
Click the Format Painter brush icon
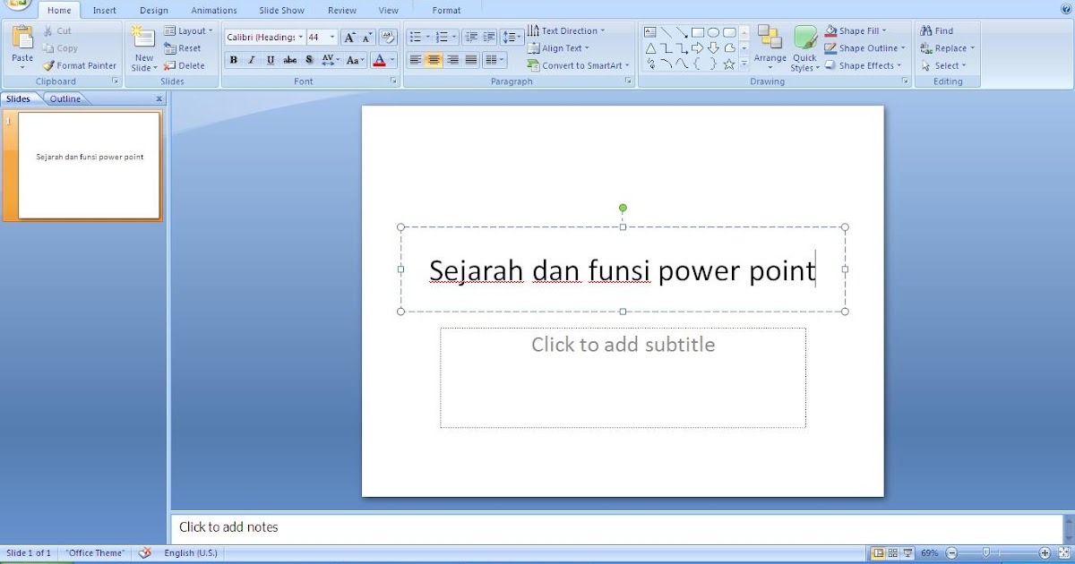(48, 65)
